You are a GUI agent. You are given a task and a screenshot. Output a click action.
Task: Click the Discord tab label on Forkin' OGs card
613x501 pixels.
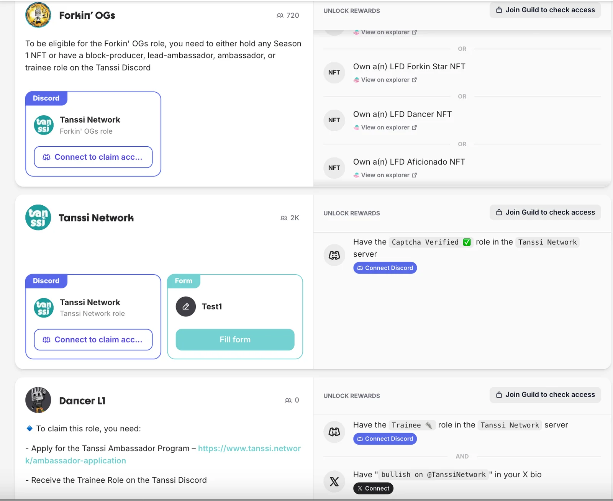coord(46,98)
